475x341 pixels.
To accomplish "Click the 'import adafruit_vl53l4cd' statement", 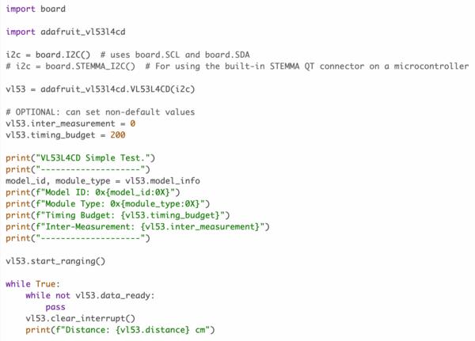I will coord(66,32).
